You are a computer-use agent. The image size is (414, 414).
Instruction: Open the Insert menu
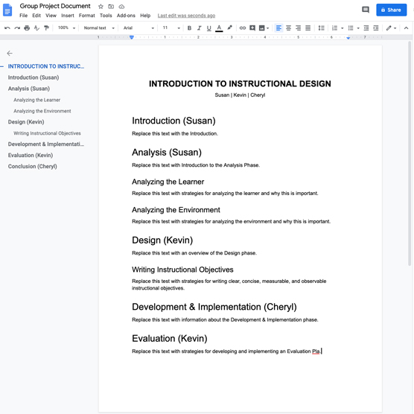(68, 16)
